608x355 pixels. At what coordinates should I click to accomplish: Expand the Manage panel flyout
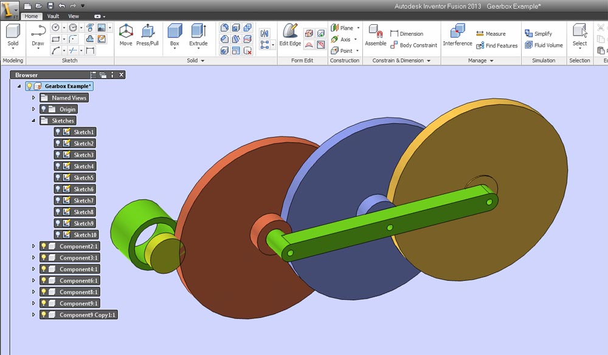(x=492, y=61)
